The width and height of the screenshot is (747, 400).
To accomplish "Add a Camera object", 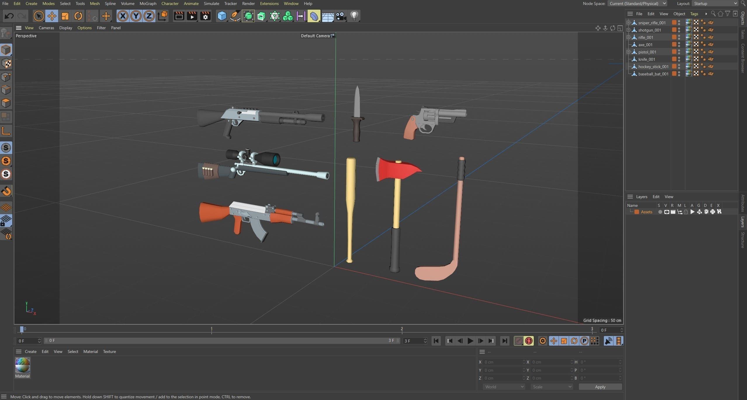I will click(341, 16).
